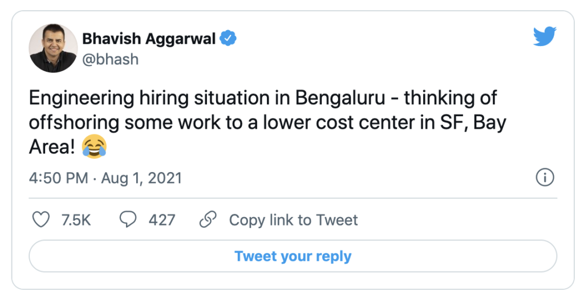The width and height of the screenshot is (584, 299).
Task: Click the chain link icon
Action: pyautogui.click(x=209, y=220)
